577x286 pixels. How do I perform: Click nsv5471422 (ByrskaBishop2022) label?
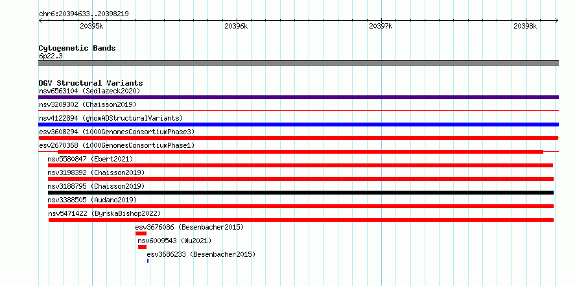[x=104, y=213]
